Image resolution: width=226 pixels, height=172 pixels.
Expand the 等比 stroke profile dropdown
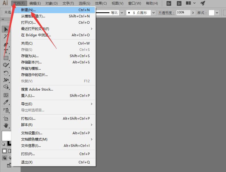coord(122,13)
